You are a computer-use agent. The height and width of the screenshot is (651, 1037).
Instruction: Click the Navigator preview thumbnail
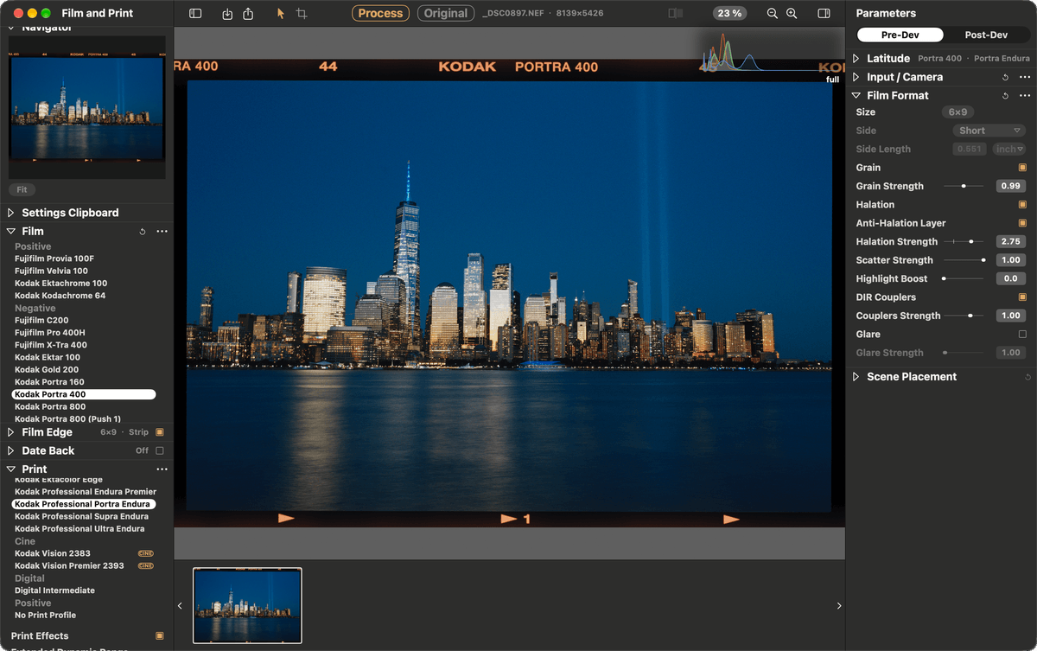[86, 108]
